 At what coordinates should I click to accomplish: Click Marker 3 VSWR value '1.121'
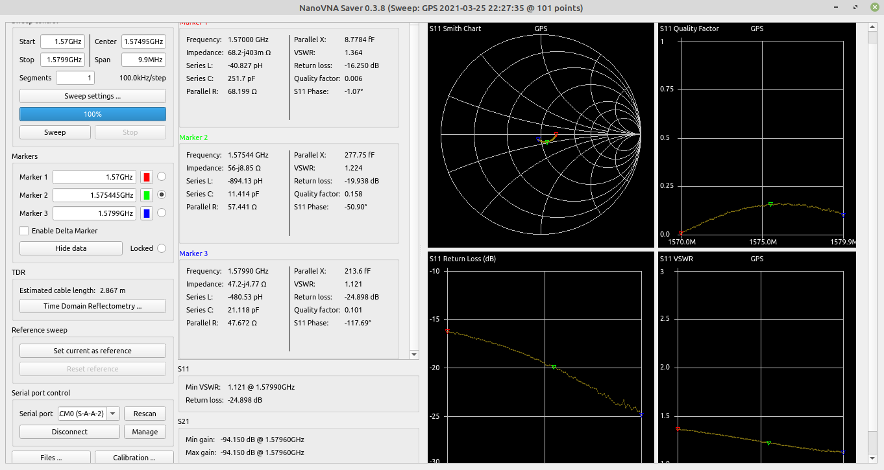pos(354,284)
